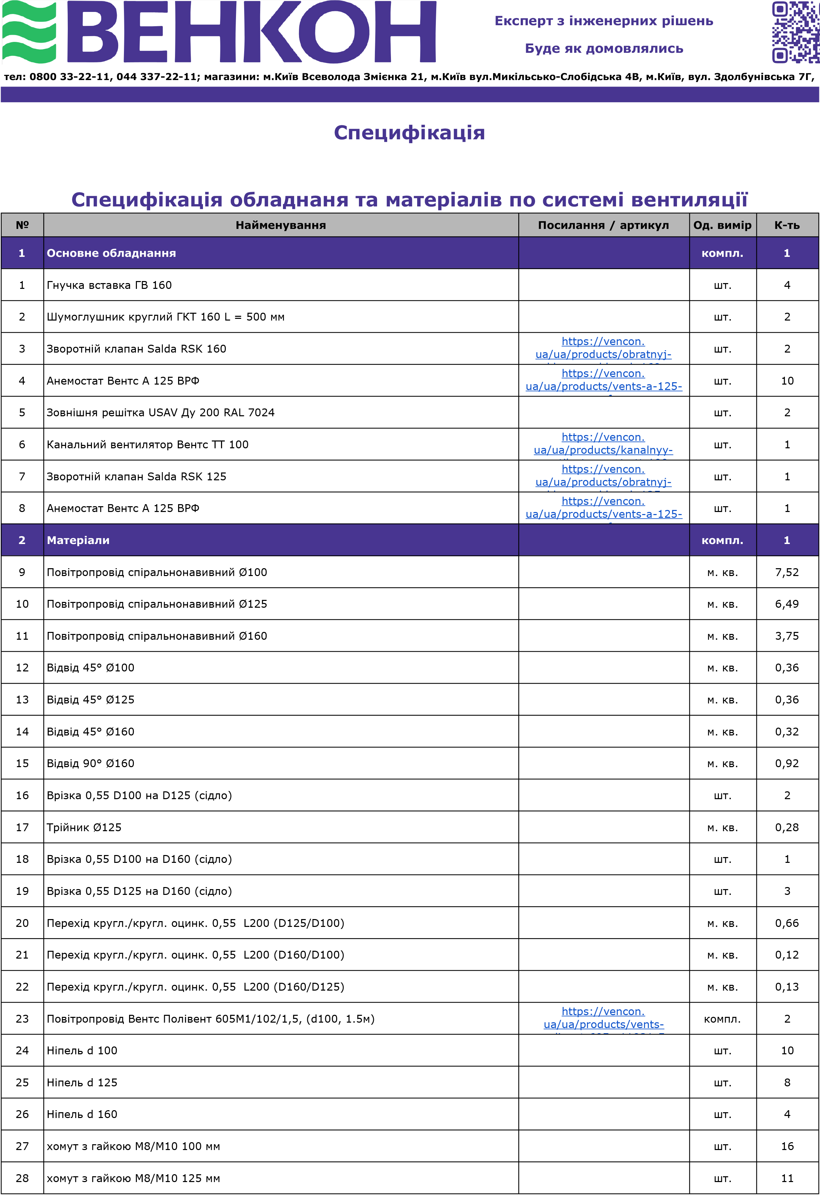820x1195 pixels.
Task: Click the Специфікація page title
Action: click(x=409, y=133)
